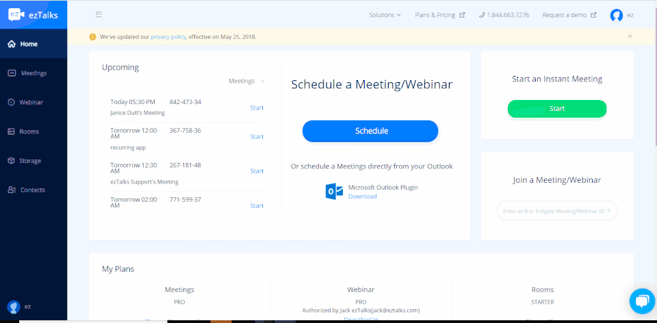Click meeting ID 367-758-36
The width and height of the screenshot is (657, 323).
click(x=185, y=130)
